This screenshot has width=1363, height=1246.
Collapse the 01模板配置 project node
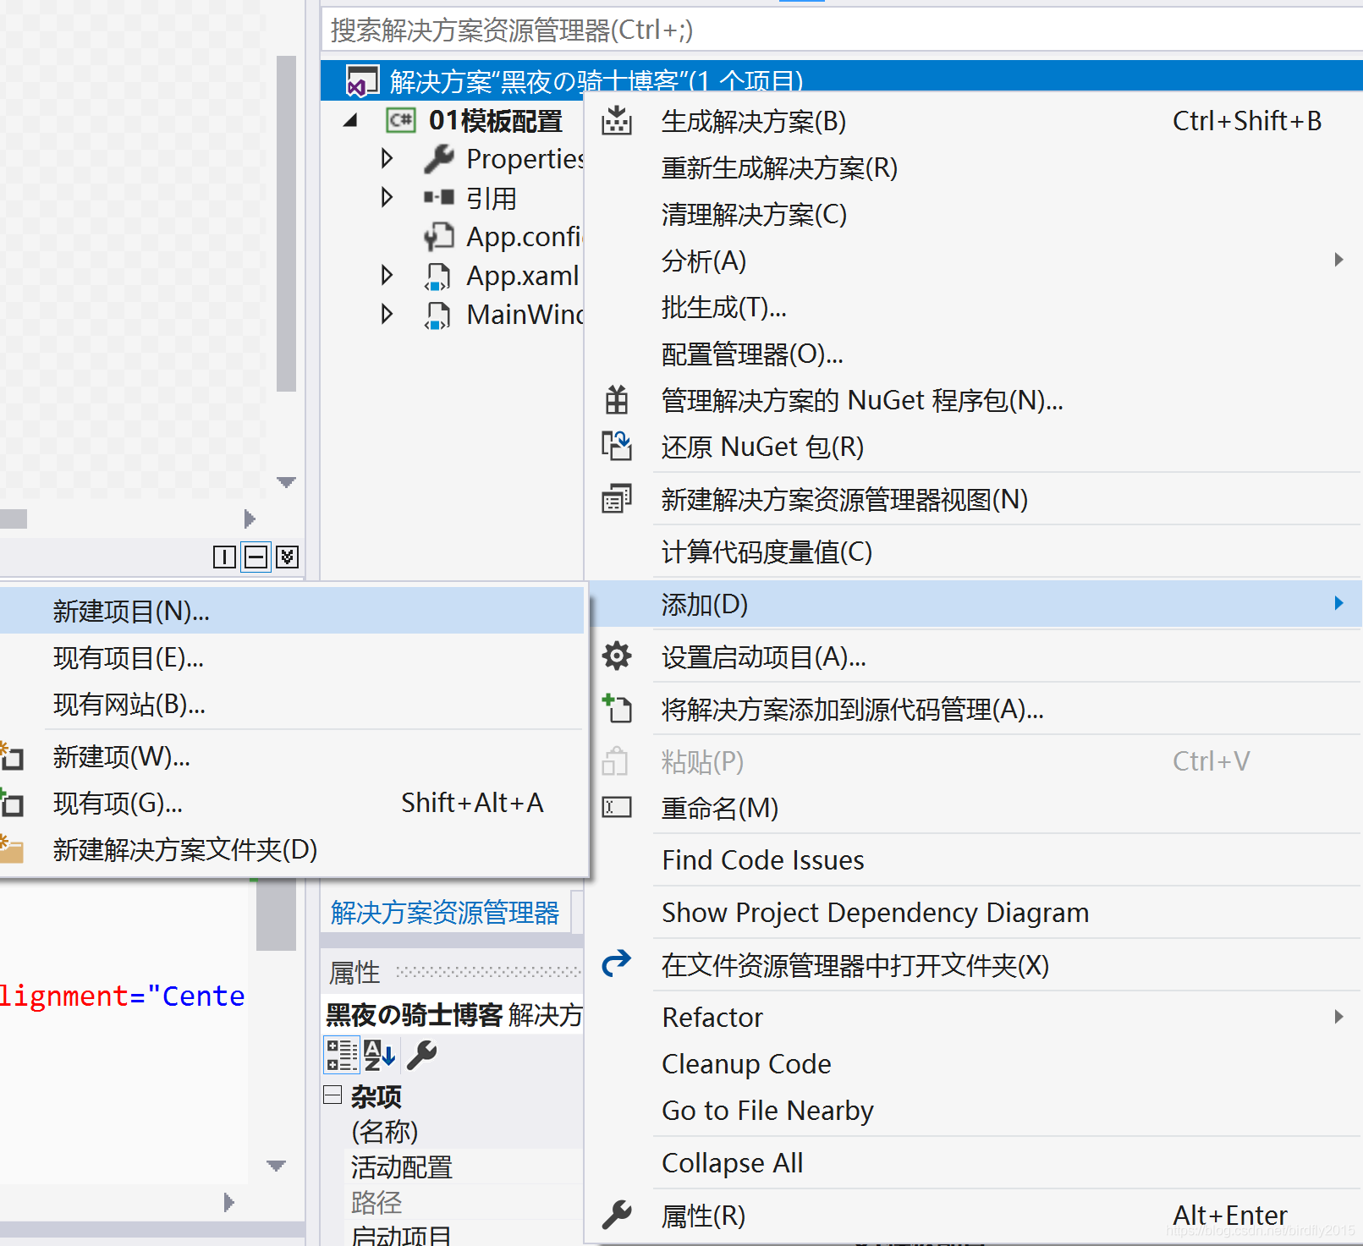(x=350, y=121)
